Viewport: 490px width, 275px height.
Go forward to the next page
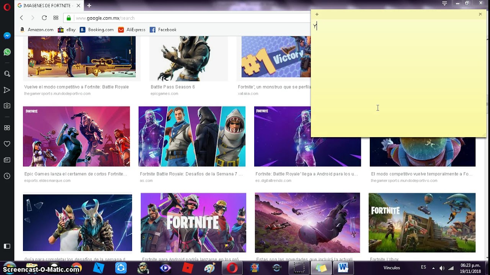pyautogui.click(x=33, y=18)
